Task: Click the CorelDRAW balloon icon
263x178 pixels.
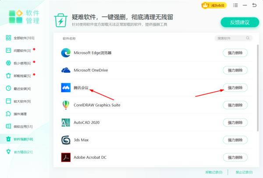Action: 66,105
